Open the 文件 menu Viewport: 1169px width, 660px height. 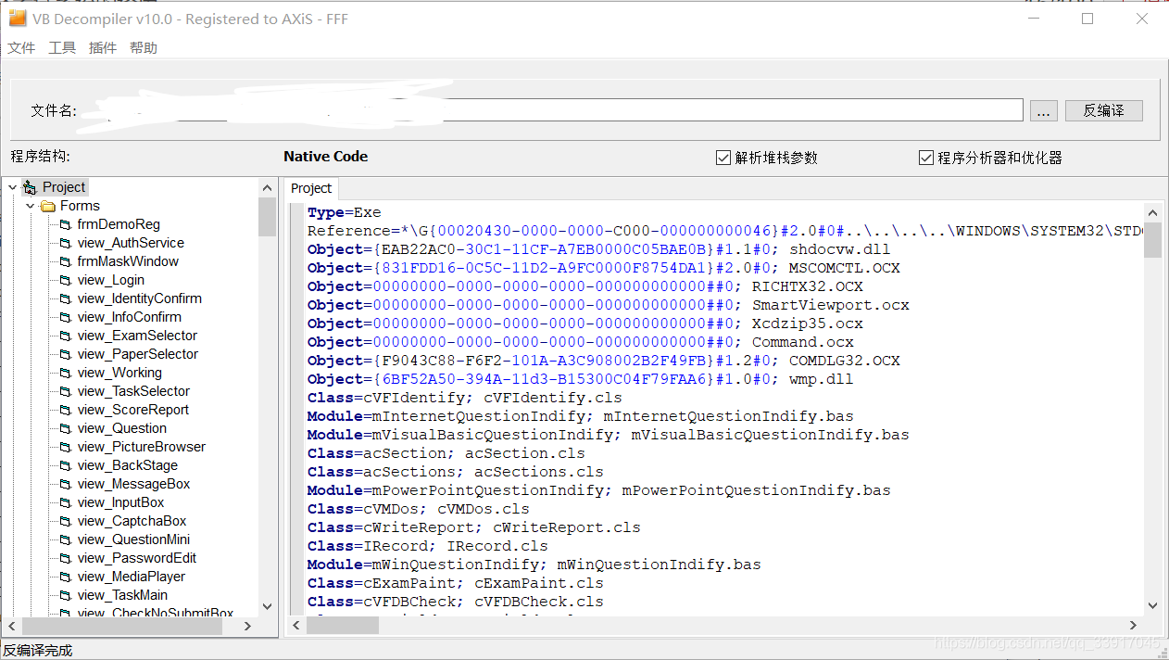(21, 48)
